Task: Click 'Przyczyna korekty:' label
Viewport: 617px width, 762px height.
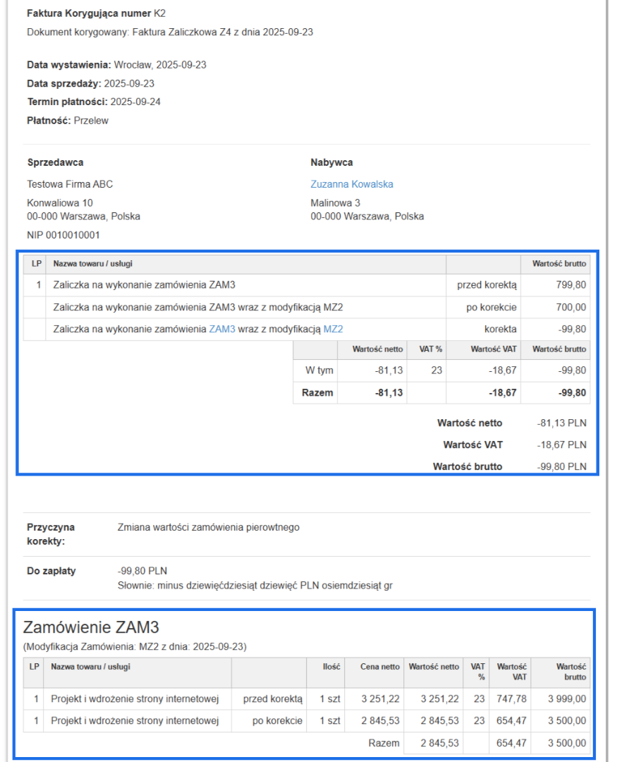Action: click(x=51, y=534)
